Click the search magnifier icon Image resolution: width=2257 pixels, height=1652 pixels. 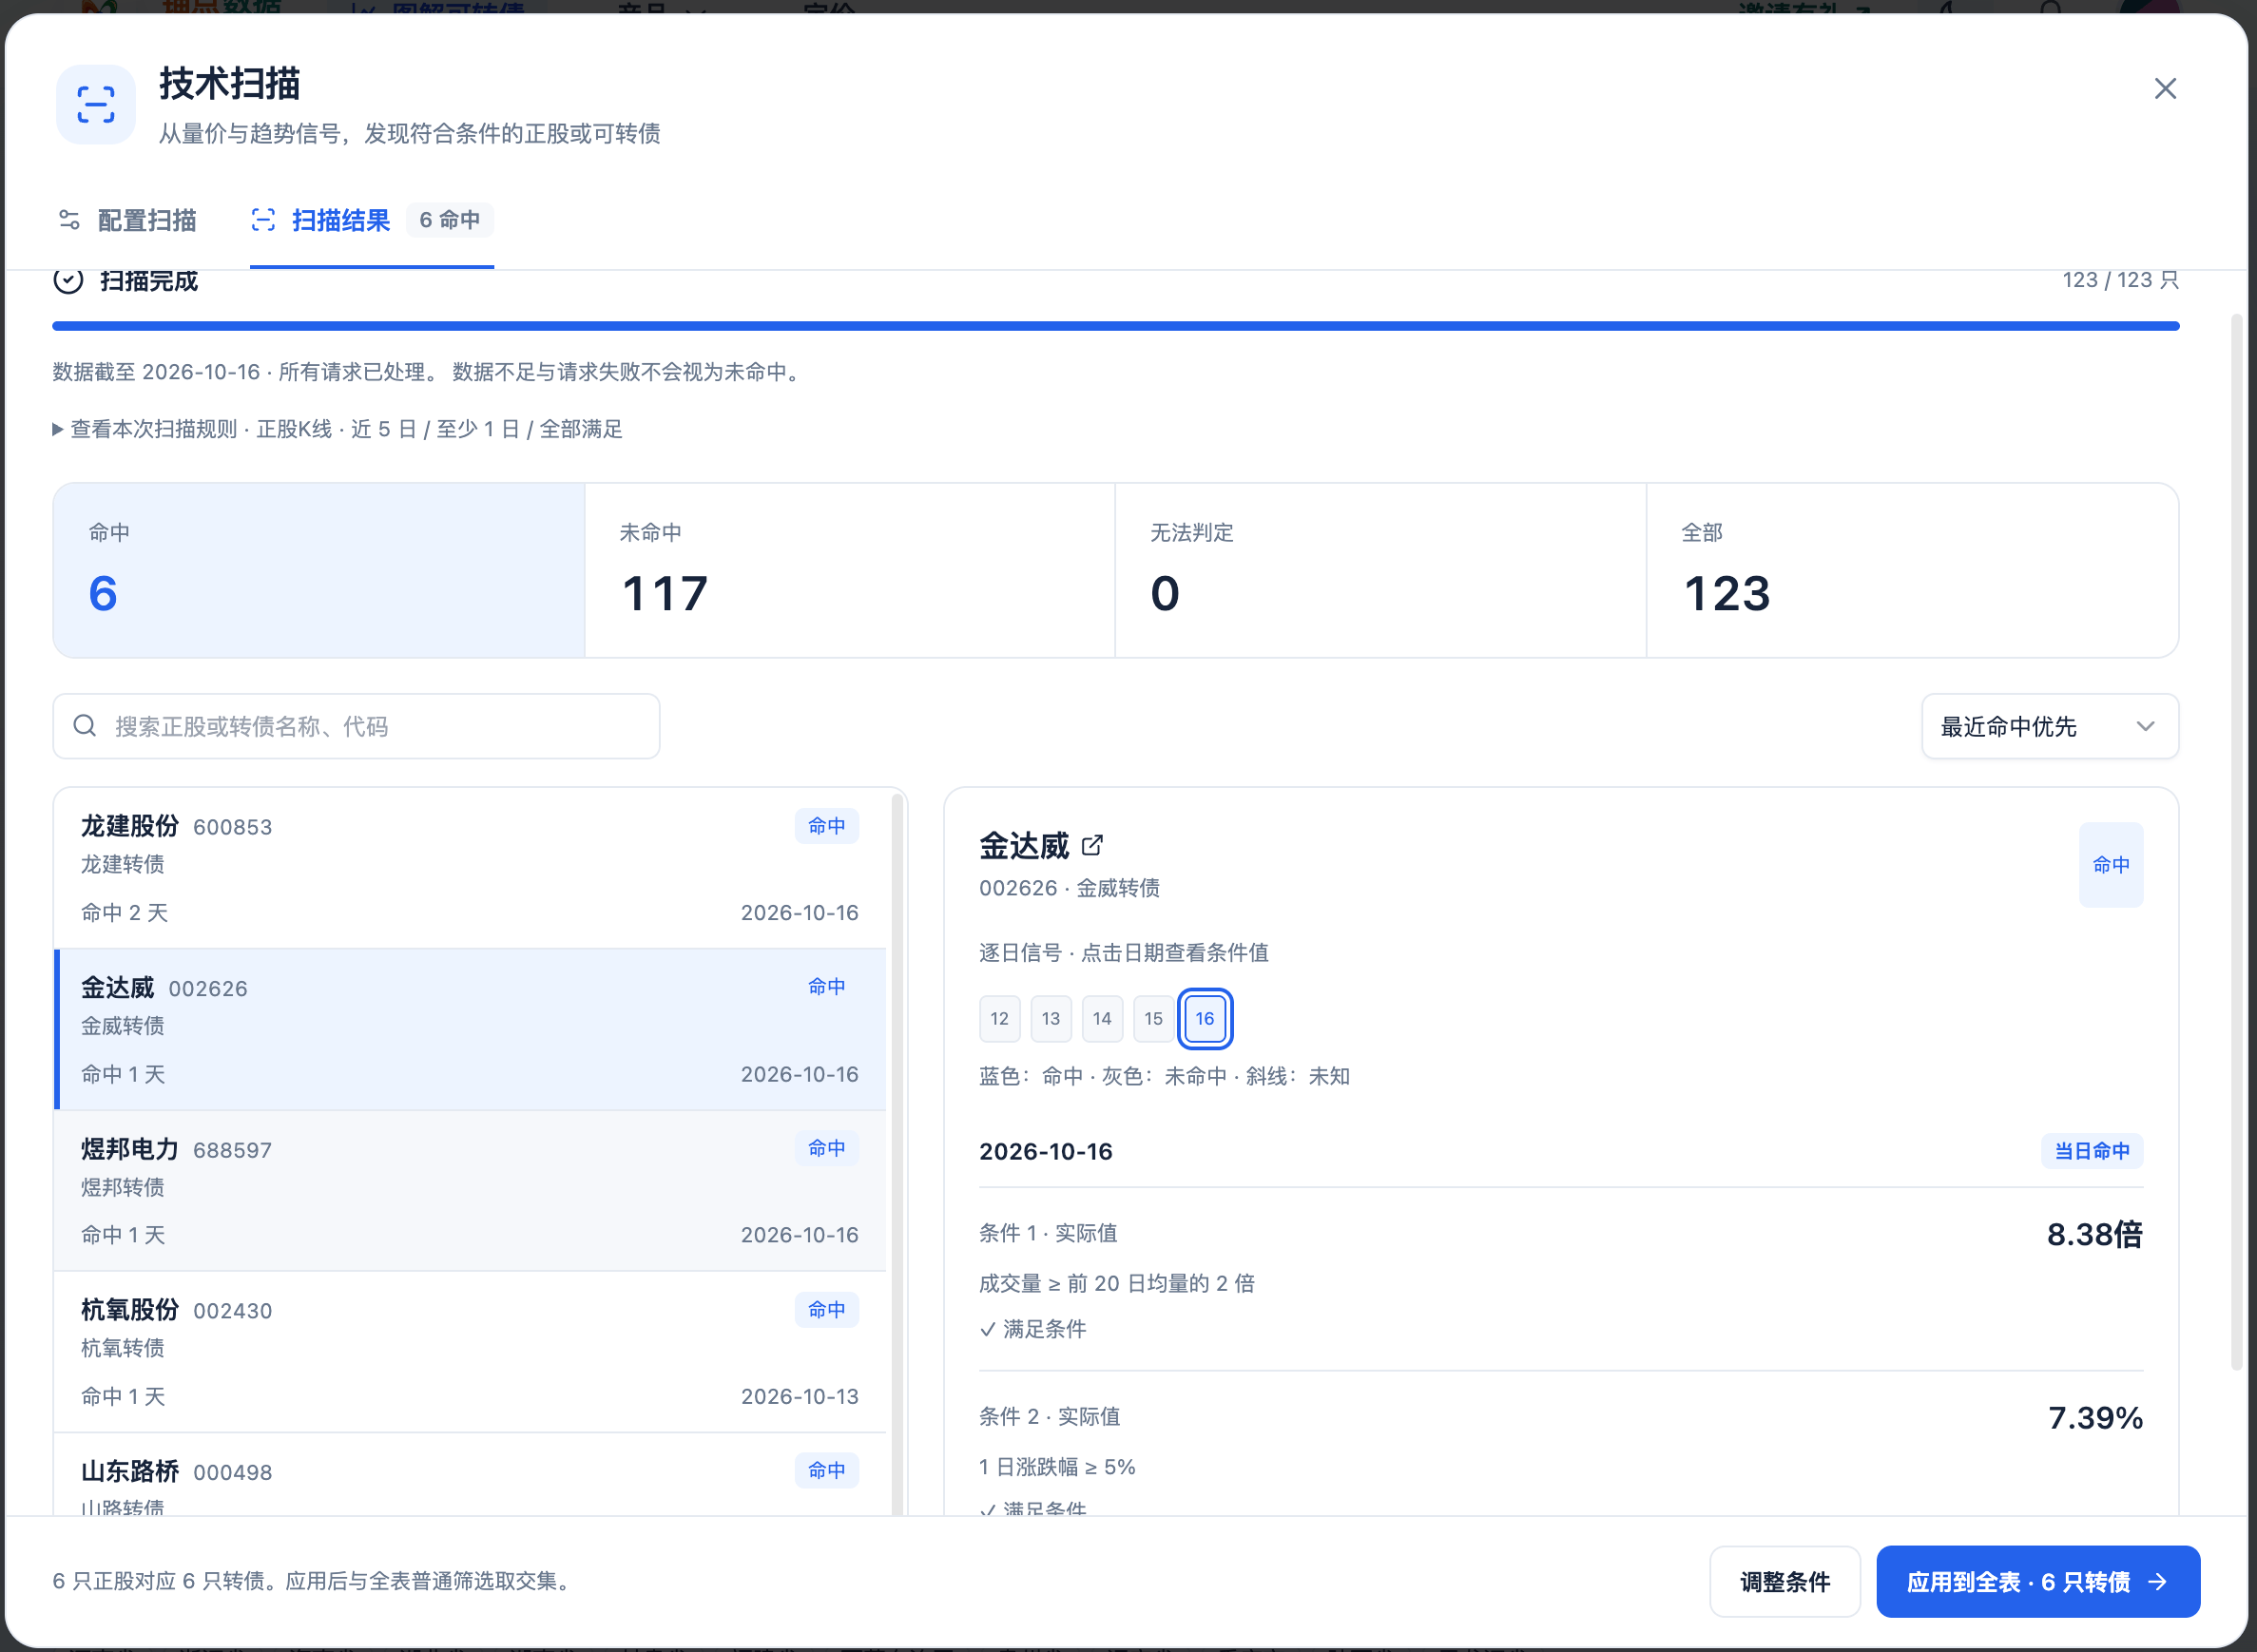[x=85, y=725]
